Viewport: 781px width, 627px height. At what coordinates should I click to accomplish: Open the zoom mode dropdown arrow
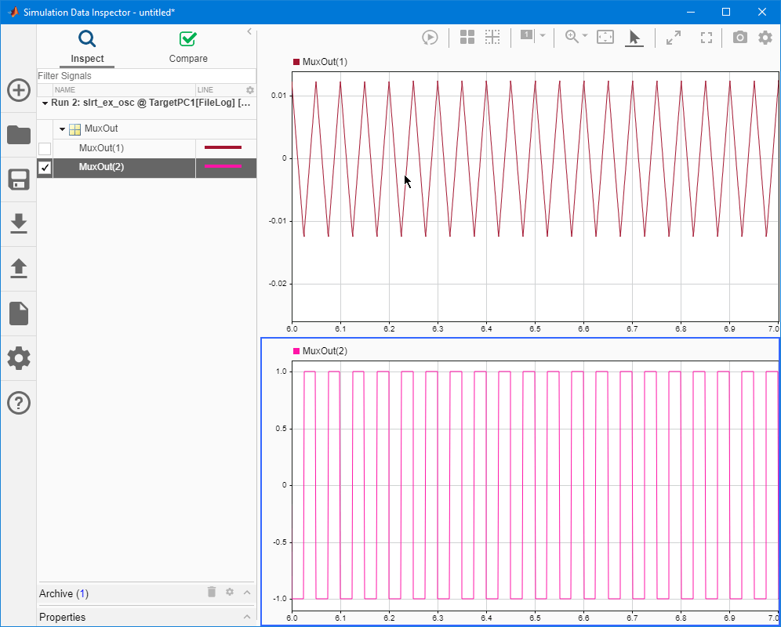point(584,37)
